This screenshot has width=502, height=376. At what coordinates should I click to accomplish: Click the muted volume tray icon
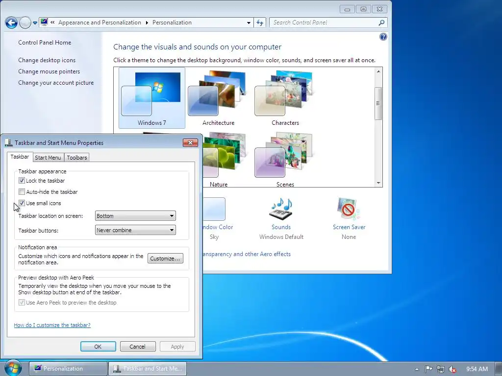click(x=452, y=369)
